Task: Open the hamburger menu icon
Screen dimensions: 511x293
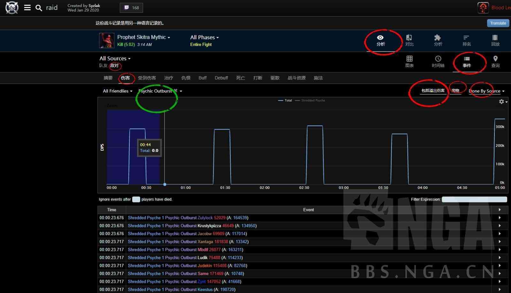Action: pyautogui.click(x=27, y=8)
